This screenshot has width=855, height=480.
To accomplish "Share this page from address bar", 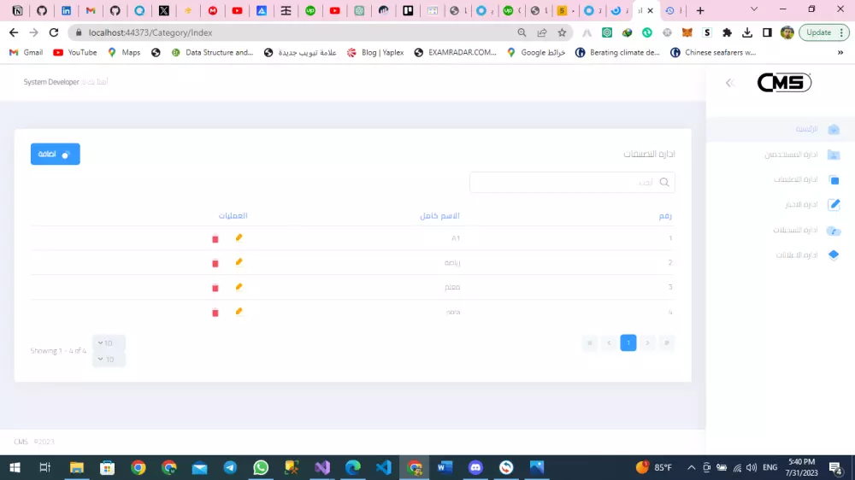I will coord(542,32).
